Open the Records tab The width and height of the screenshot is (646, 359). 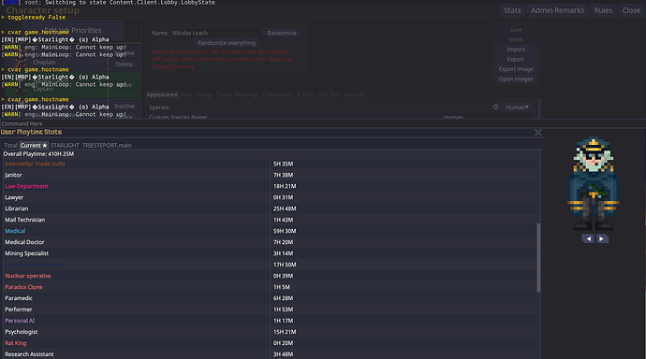point(354,94)
